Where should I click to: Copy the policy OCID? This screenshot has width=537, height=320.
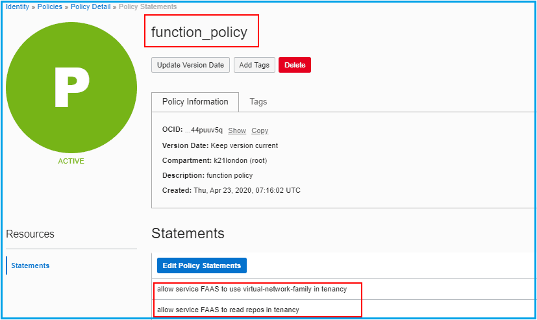(260, 130)
